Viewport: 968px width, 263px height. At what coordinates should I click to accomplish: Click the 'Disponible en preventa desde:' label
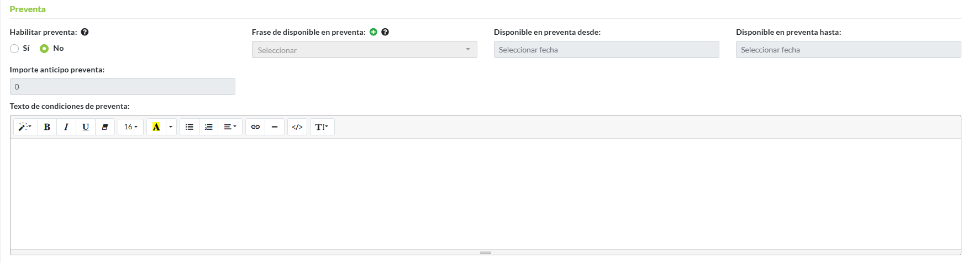click(x=547, y=32)
